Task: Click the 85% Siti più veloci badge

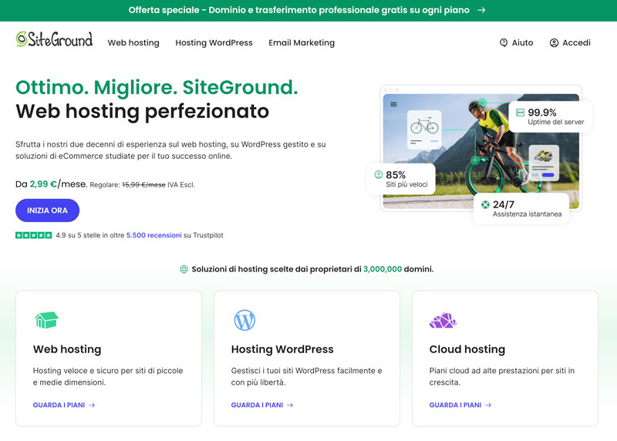Action: [401, 179]
